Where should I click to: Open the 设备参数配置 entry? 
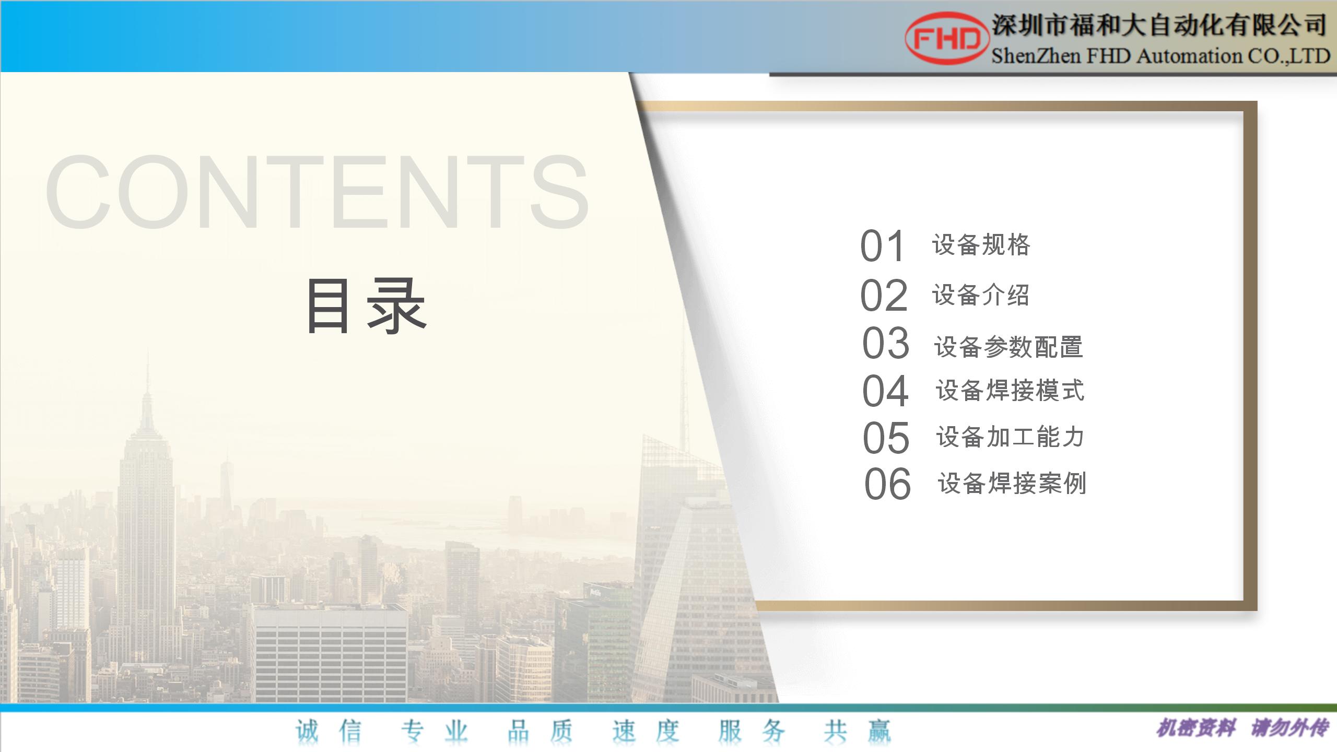[1009, 347]
